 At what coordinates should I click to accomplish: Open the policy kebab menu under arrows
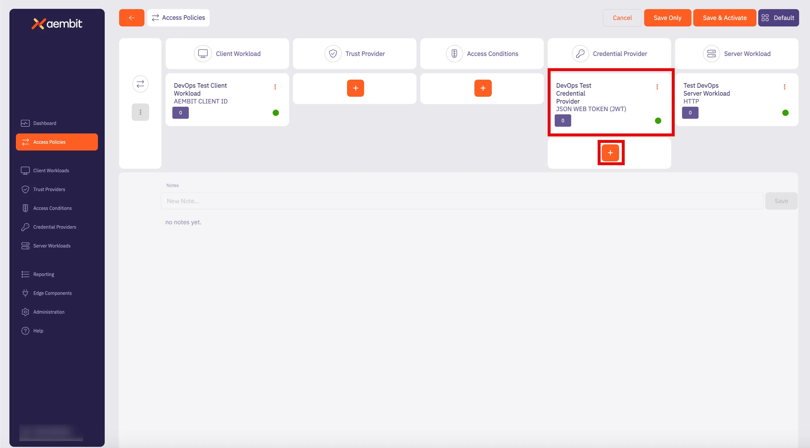[140, 112]
